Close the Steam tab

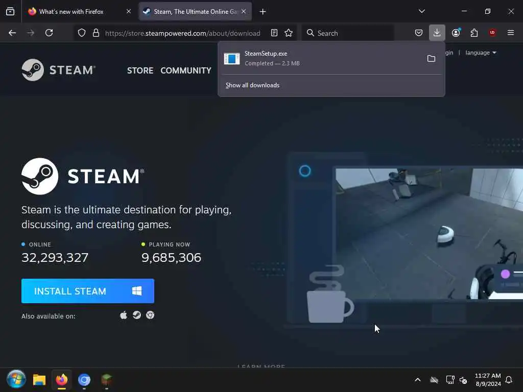[x=244, y=12]
